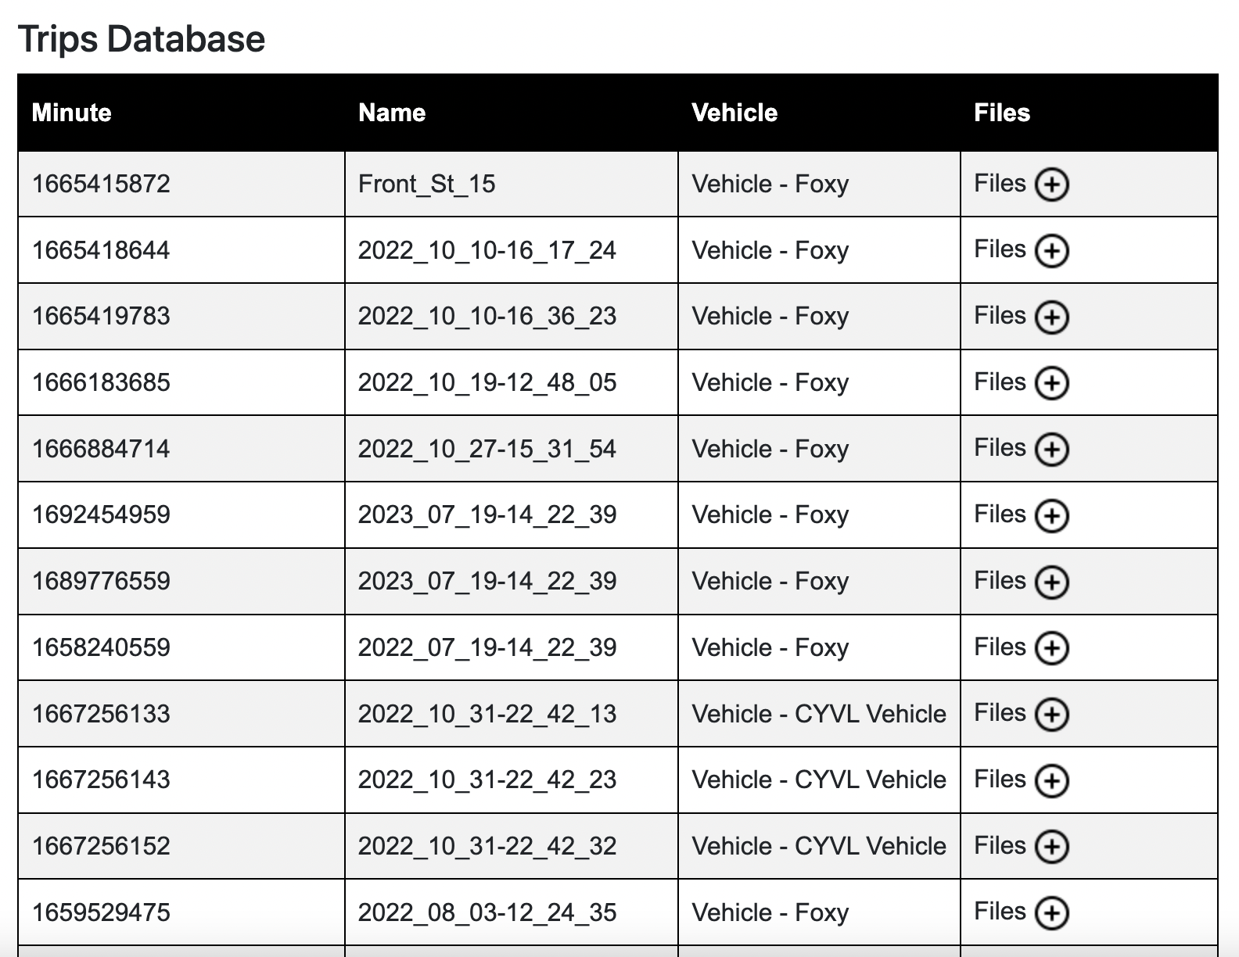Image resolution: width=1239 pixels, height=957 pixels.
Task: Open files plus icon for 2022_07_19-14_22_39
Action: 1051,648
